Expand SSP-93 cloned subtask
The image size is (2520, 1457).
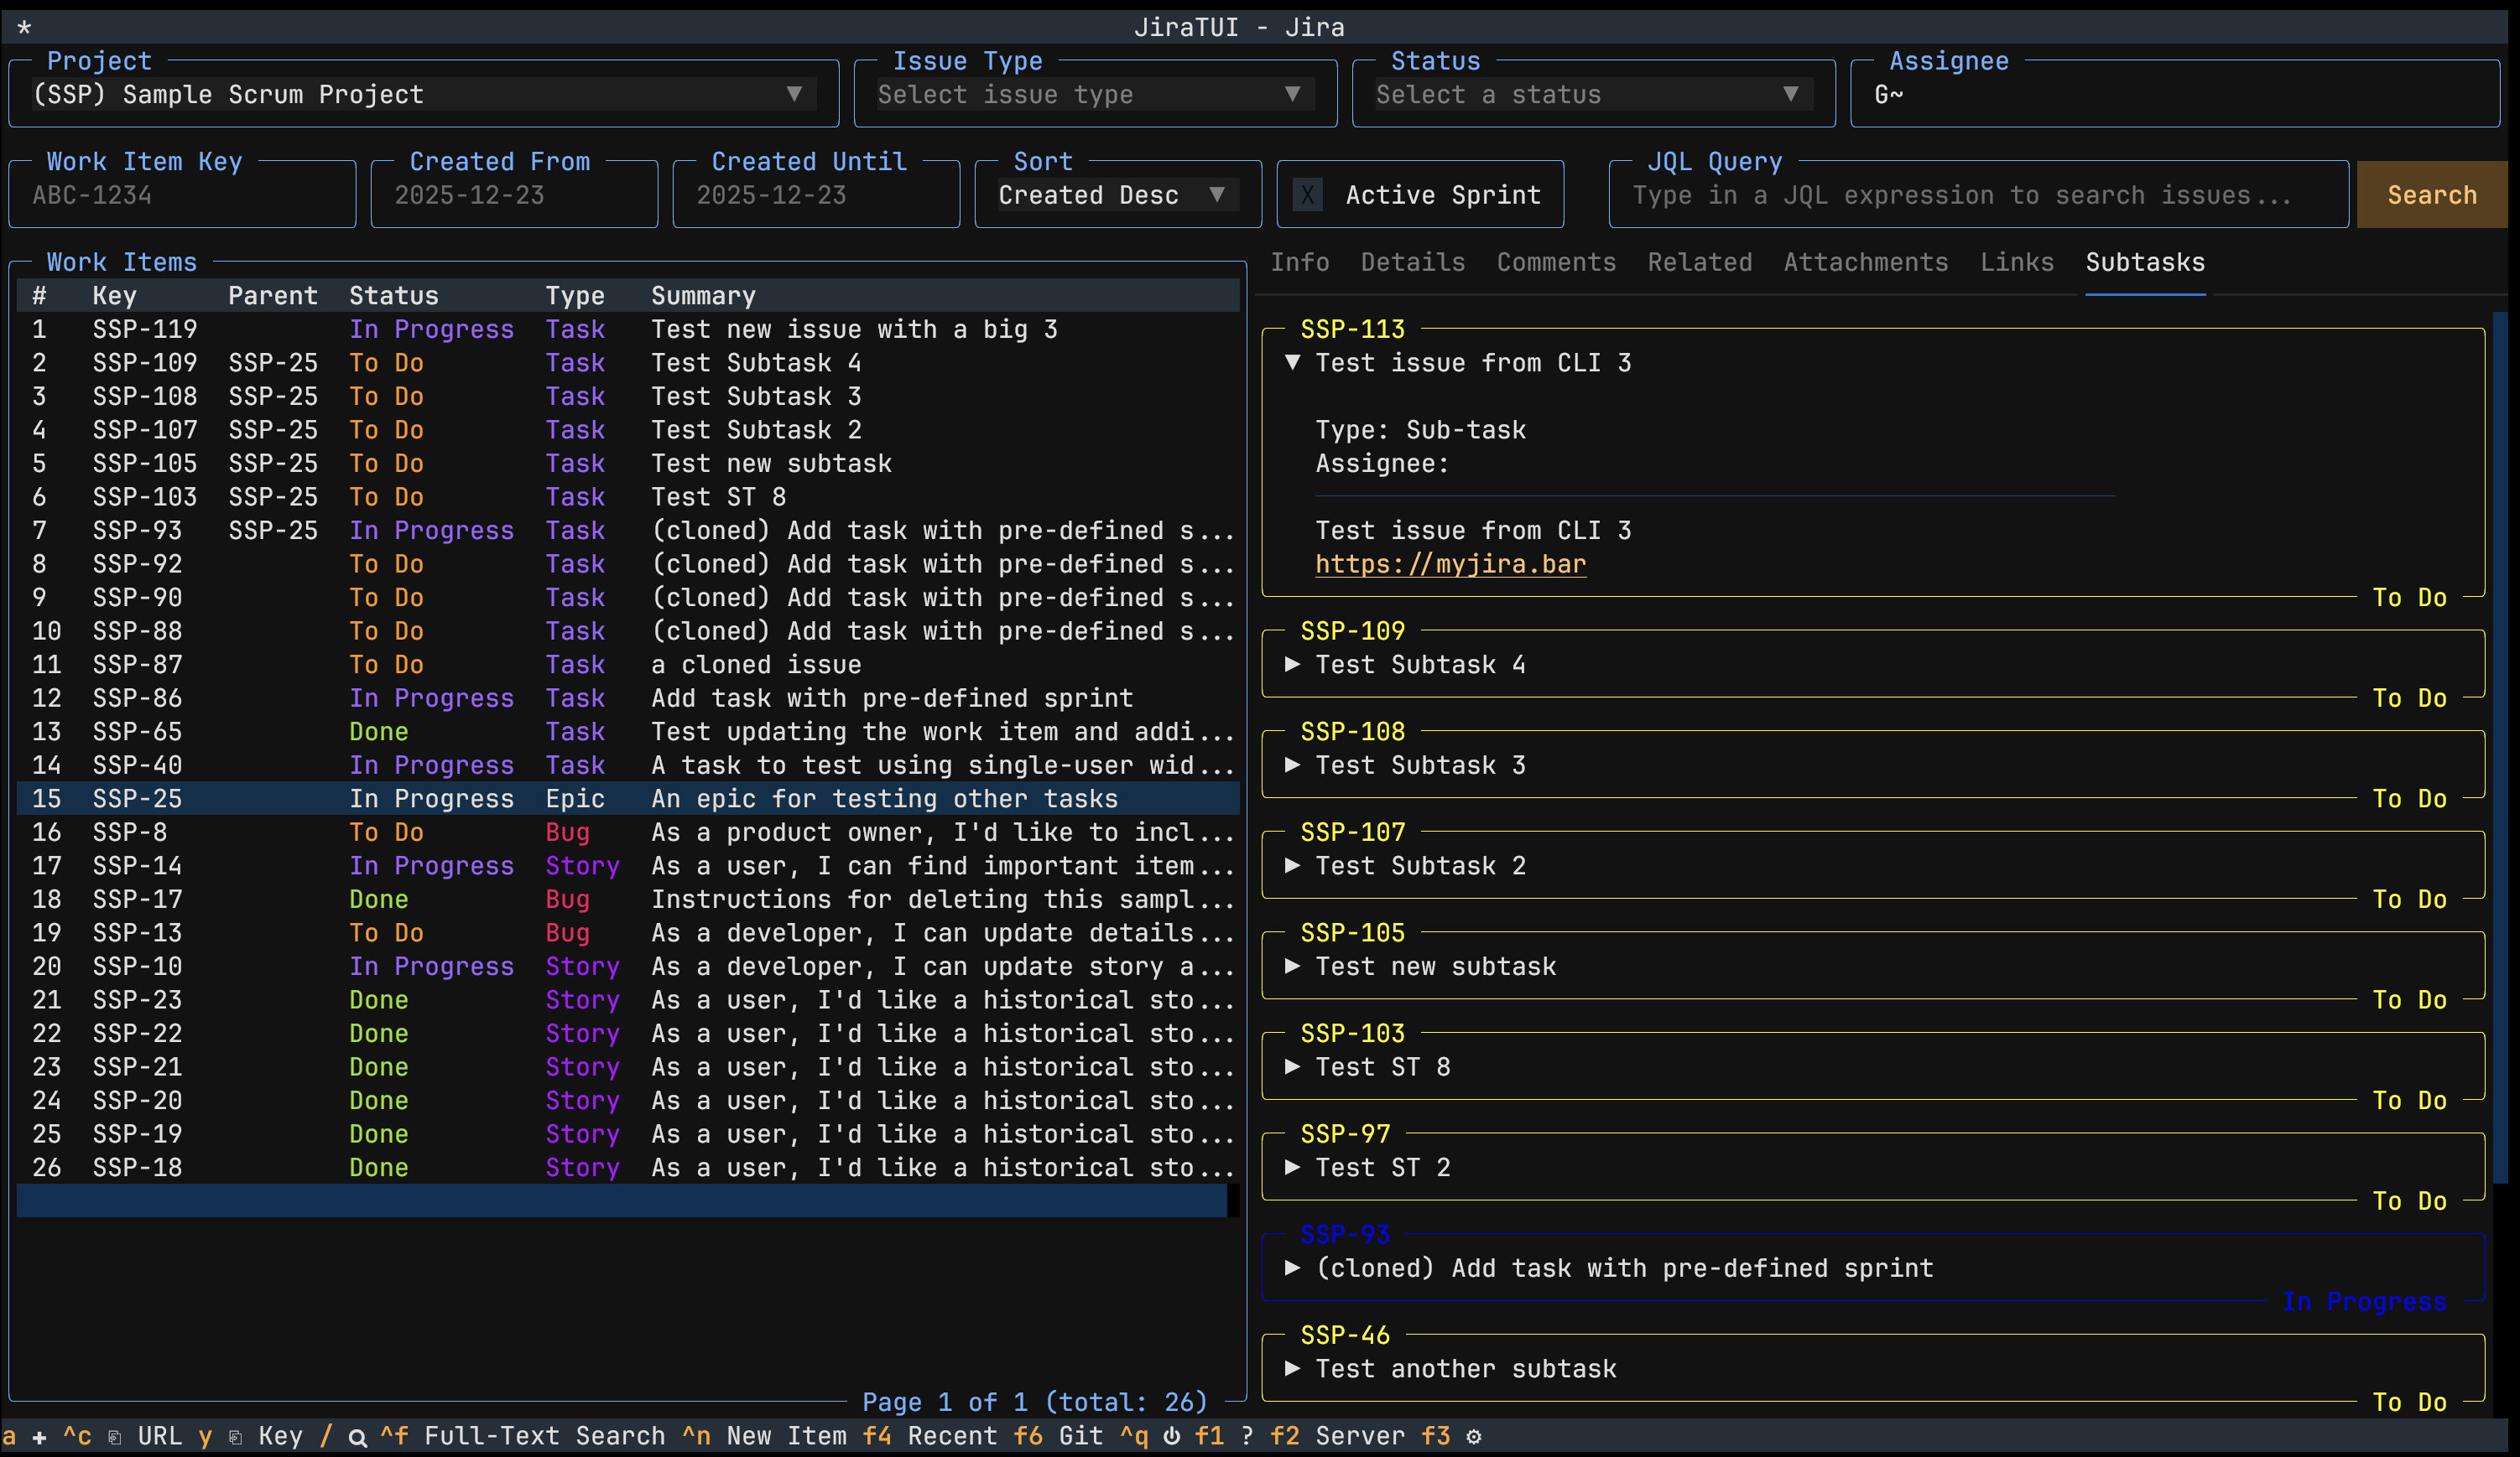pyautogui.click(x=1293, y=1268)
